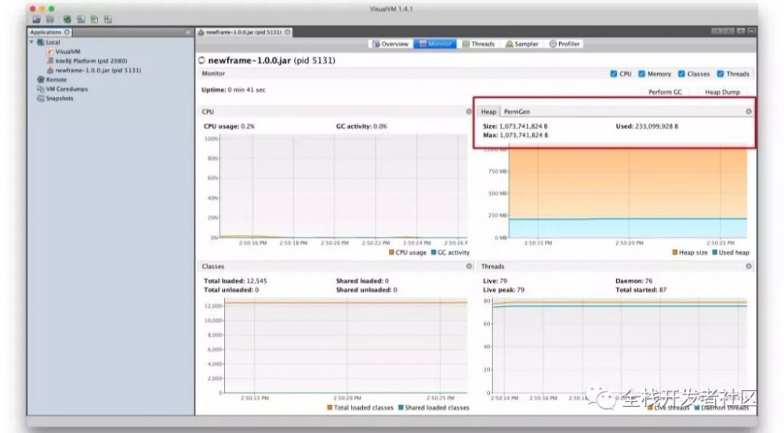Select the Remote tree node

(56, 79)
